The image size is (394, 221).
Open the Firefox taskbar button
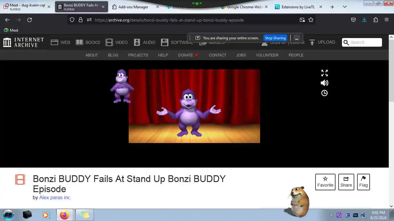(x=65, y=215)
